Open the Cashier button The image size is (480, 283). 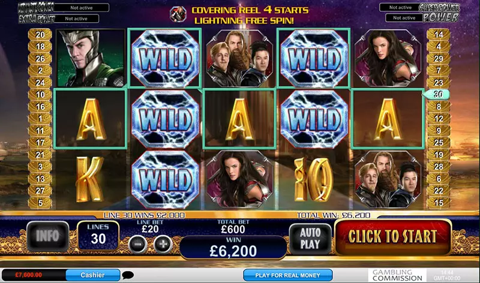(x=93, y=275)
